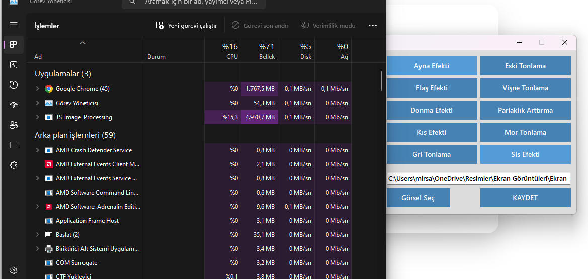
Task: Click the COM Surrogate process icon
Action: click(49, 263)
